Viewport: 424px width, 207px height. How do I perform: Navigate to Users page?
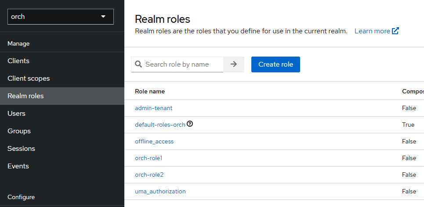(x=16, y=114)
